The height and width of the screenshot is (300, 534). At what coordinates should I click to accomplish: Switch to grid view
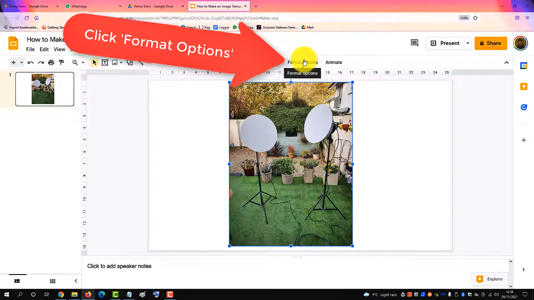pyautogui.click(x=52, y=281)
